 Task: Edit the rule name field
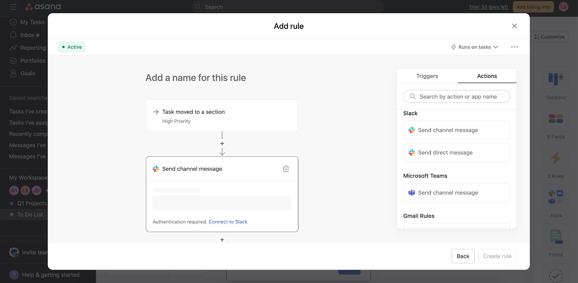[x=196, y=78]
